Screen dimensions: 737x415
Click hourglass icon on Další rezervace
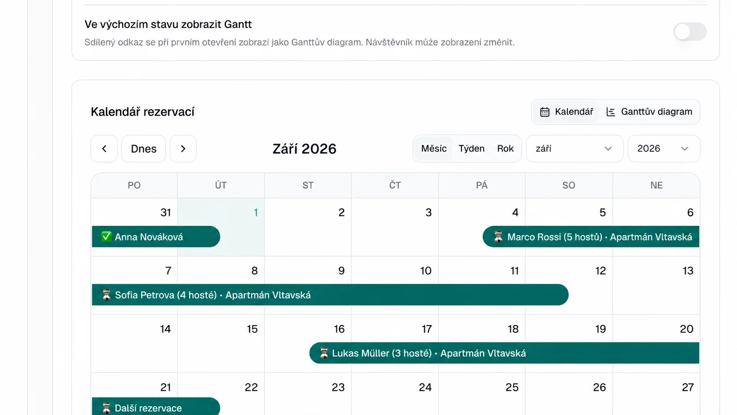(106, 408)
